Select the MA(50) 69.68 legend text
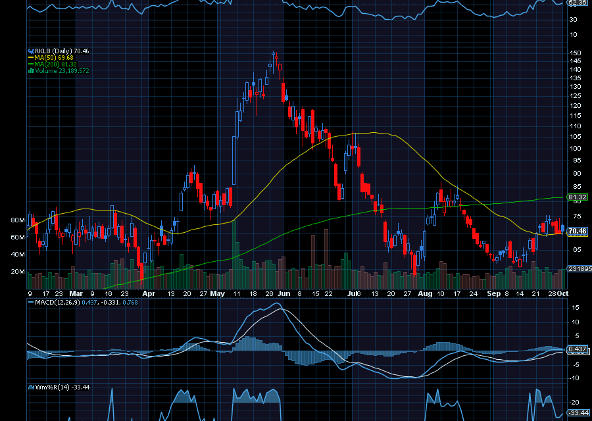Image resolution: width=592 pixels, height=421 pixels. (54, 58)
